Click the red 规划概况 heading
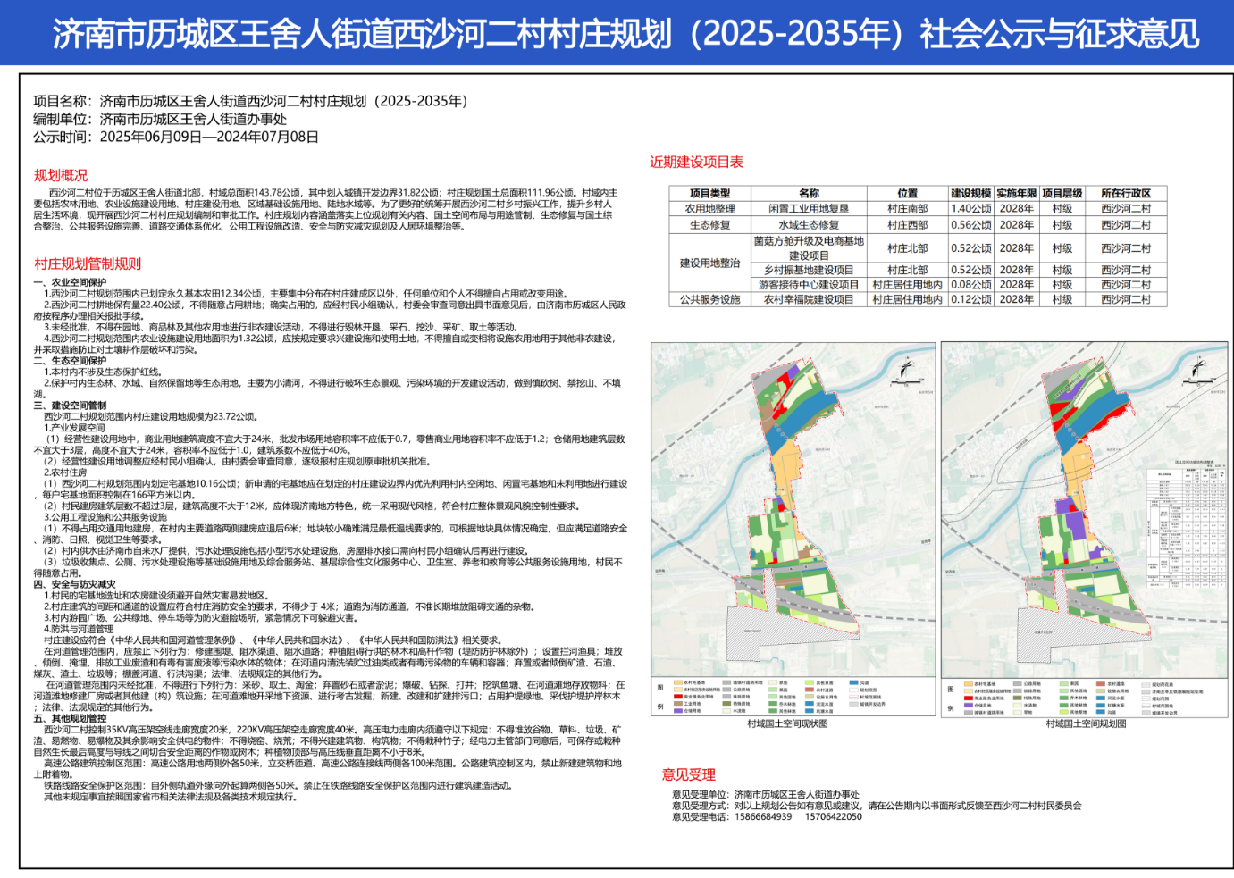This screenshot has height=878, width=1234. pos(61,175)
